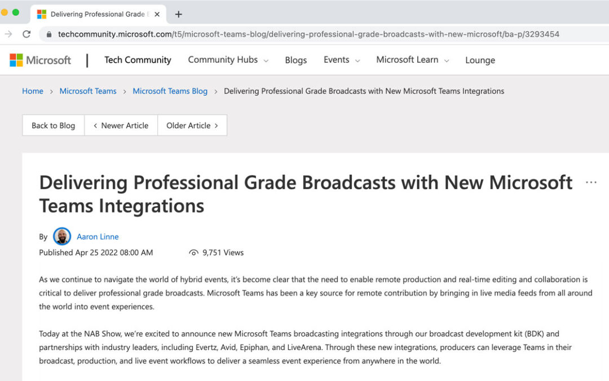This screenshot has width=609, height=381.
Task: Go to Tech Community home
Action: 138,60
